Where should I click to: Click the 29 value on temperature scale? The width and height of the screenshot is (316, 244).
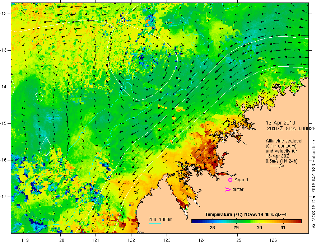pos(236,228)
